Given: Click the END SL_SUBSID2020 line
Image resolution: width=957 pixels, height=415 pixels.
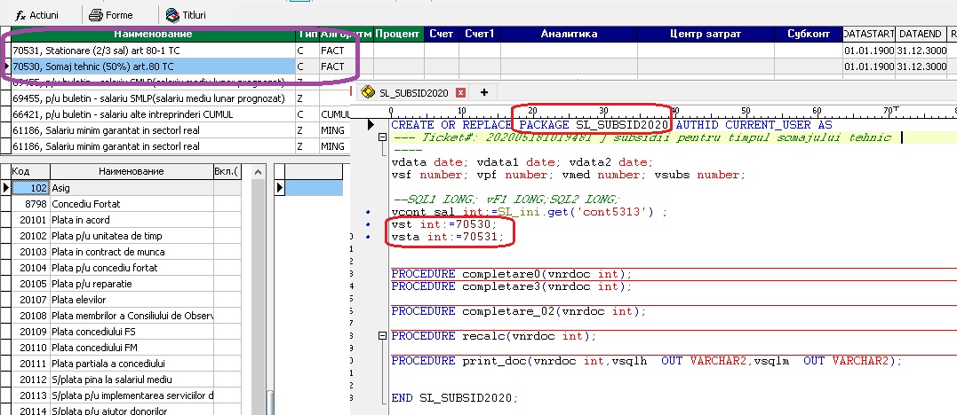Looking at the screenshot, I should click(x=455, y=398).
